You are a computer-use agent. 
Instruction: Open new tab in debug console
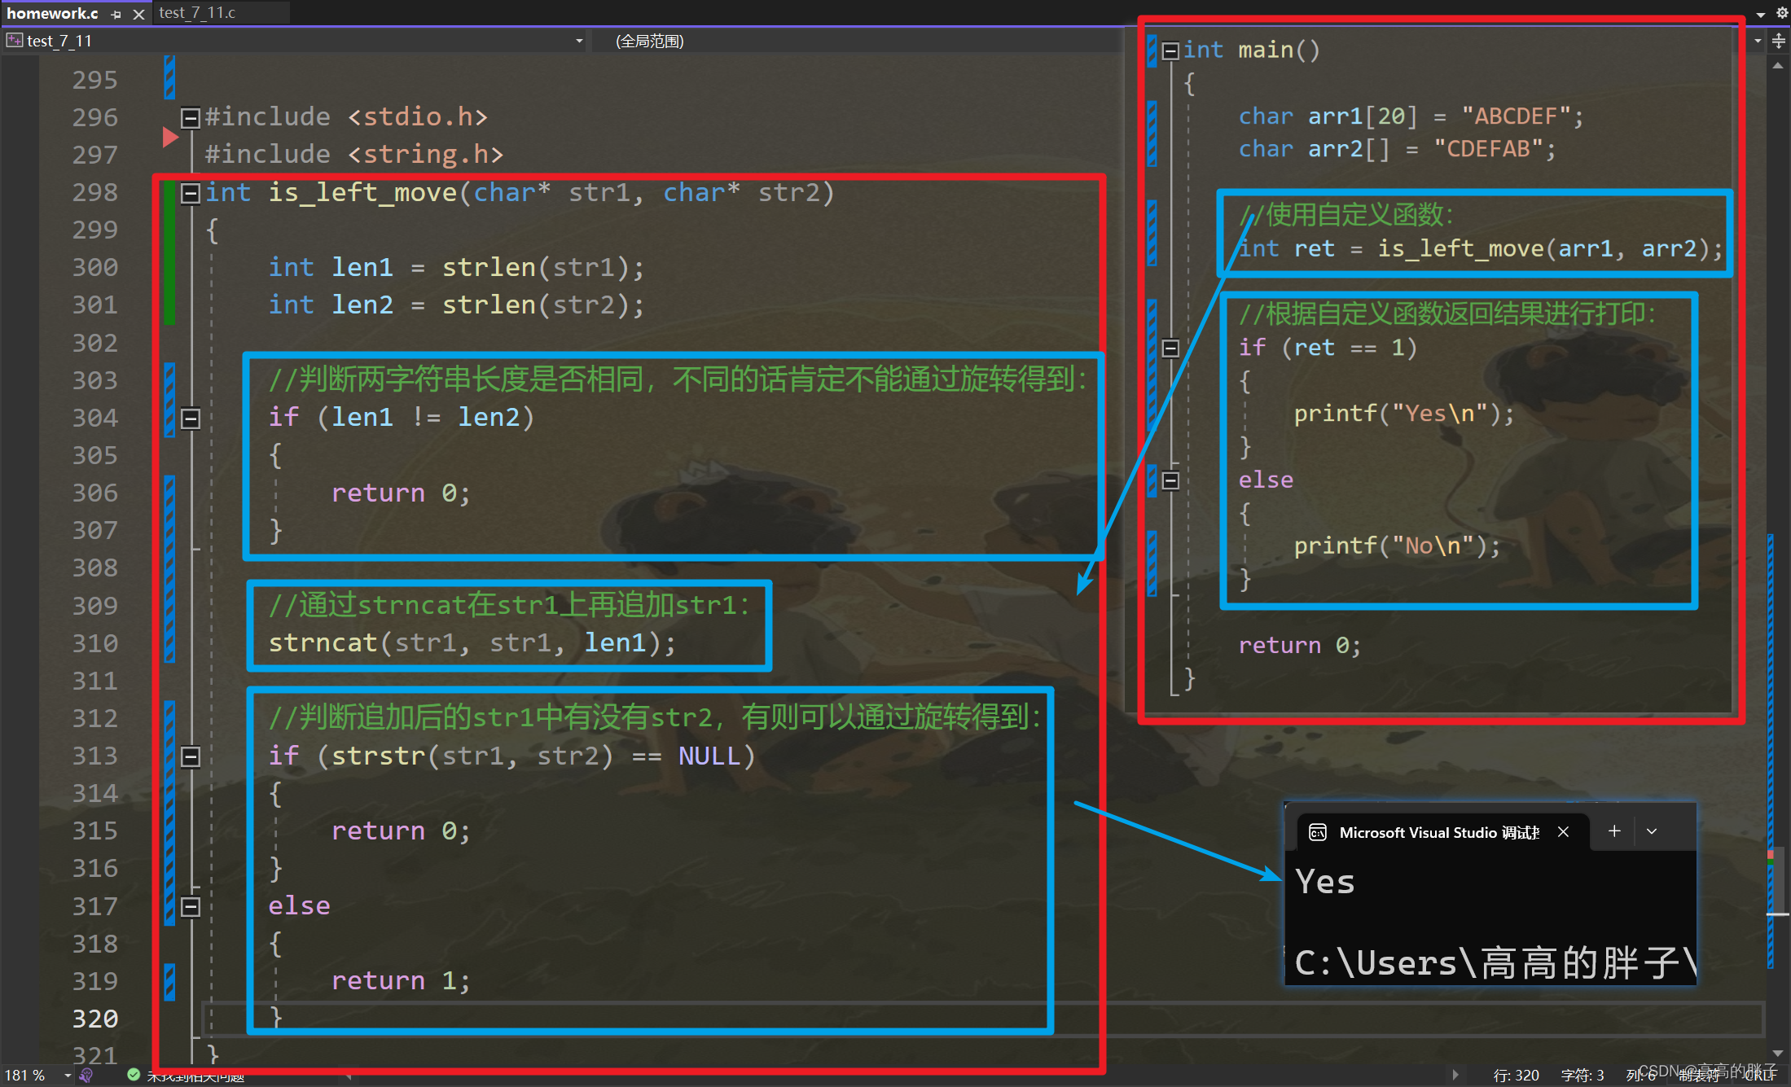[x=1614, y=831]
